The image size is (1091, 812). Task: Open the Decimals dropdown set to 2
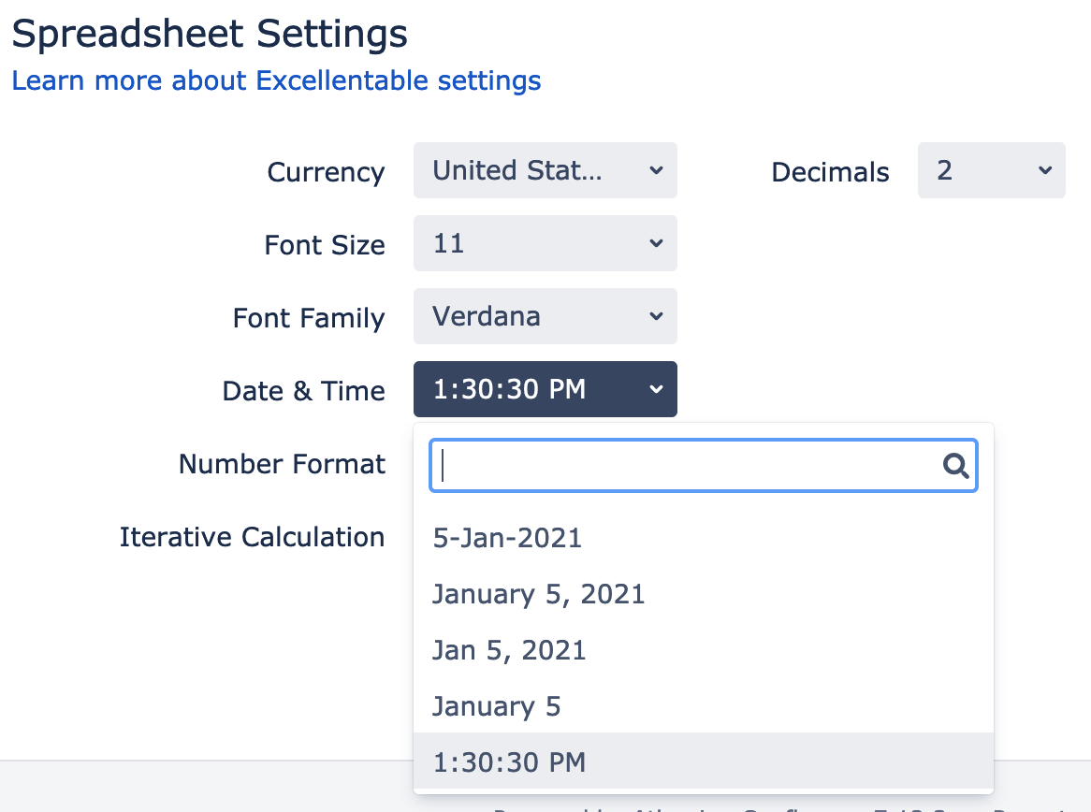tap(991, 170)
